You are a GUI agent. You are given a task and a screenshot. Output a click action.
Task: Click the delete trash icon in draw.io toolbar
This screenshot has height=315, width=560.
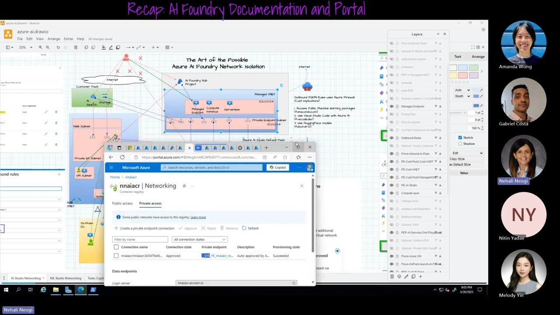pos(76,47)
